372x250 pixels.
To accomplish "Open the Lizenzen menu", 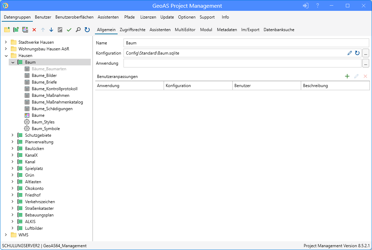I will [x=148, y=17].
